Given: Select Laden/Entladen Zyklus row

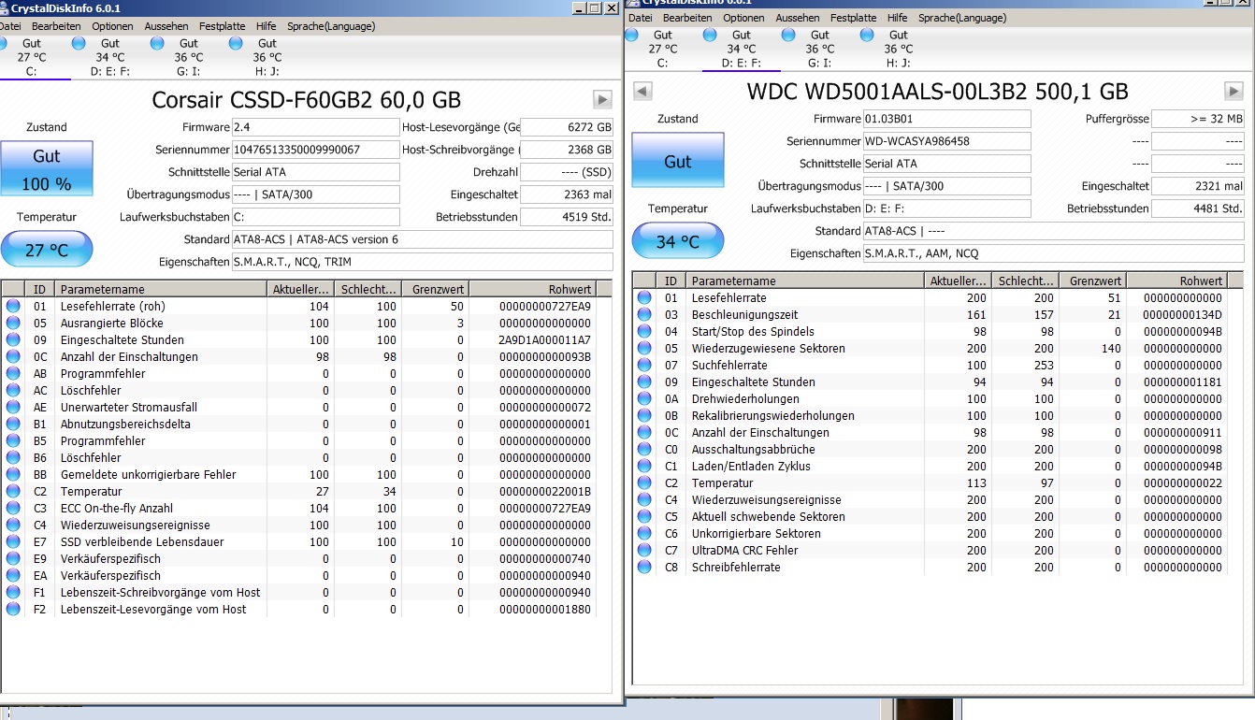Looking at the screenshot, I should tap(930, 466).
